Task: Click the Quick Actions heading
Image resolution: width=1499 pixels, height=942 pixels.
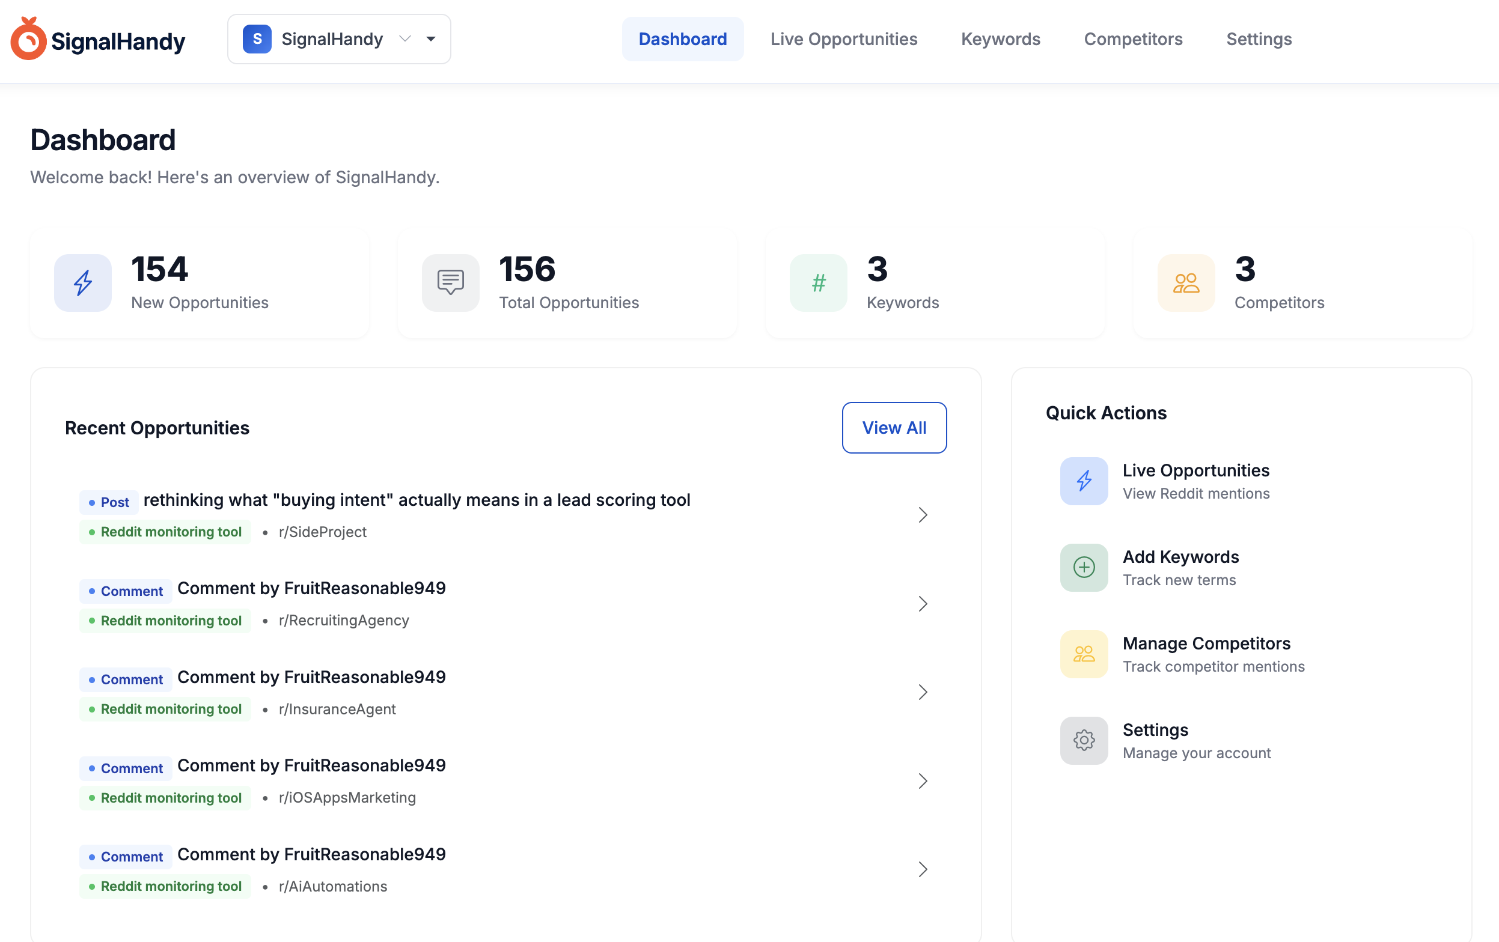Action: 1106,413
